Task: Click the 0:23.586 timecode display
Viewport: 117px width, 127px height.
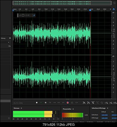Action: pyautogui.click(x=18, y=103)
